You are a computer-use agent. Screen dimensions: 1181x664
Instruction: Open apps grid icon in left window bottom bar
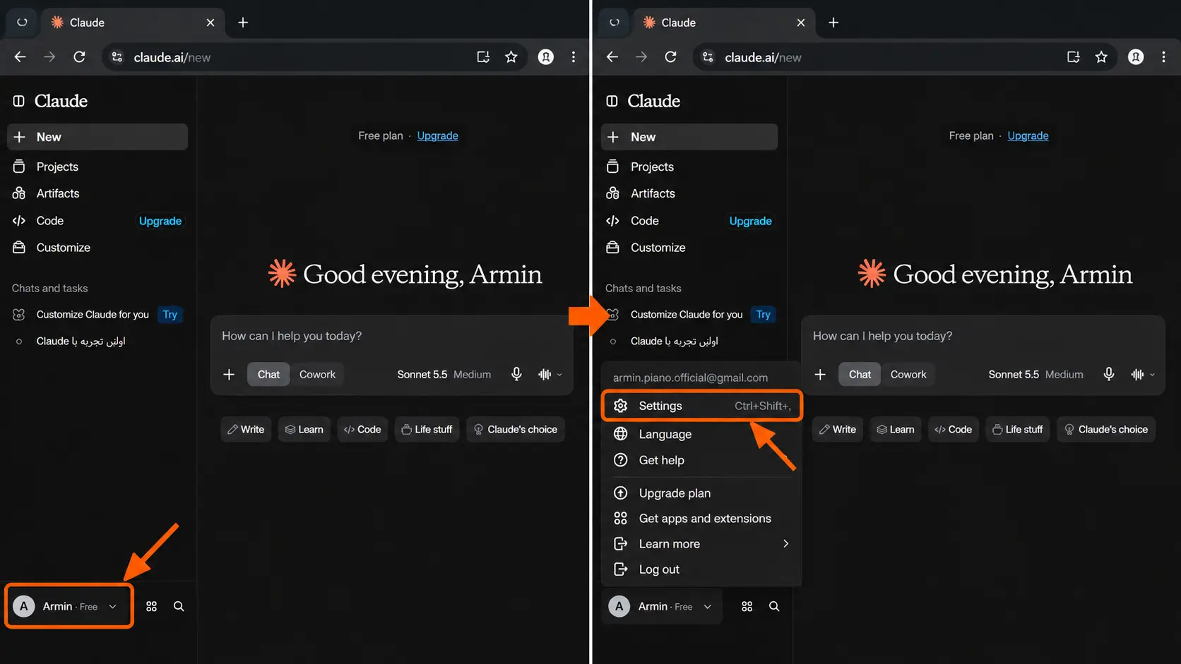point(151,606)
